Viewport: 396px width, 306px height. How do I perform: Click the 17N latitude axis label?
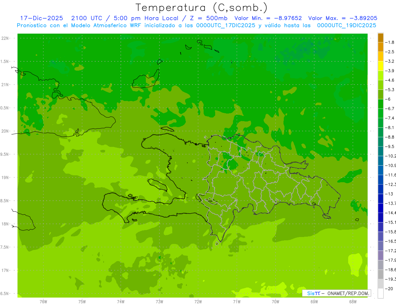coord(6,270)
